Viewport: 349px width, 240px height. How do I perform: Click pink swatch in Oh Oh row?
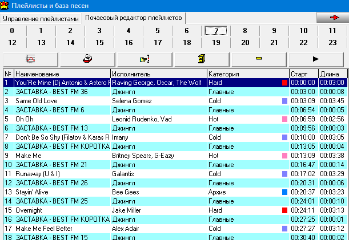[x=284, y=119]
